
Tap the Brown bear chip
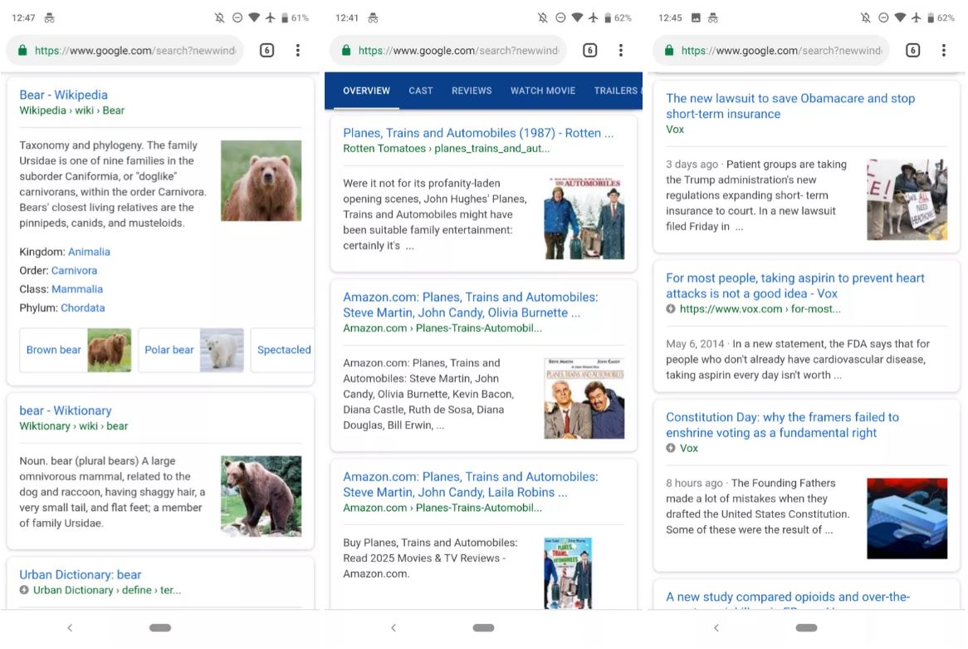76,350
